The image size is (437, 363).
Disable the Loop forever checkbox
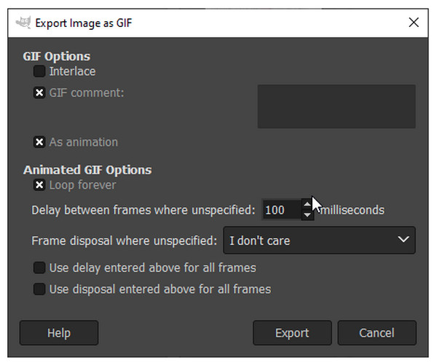click(x=39, y=184)
